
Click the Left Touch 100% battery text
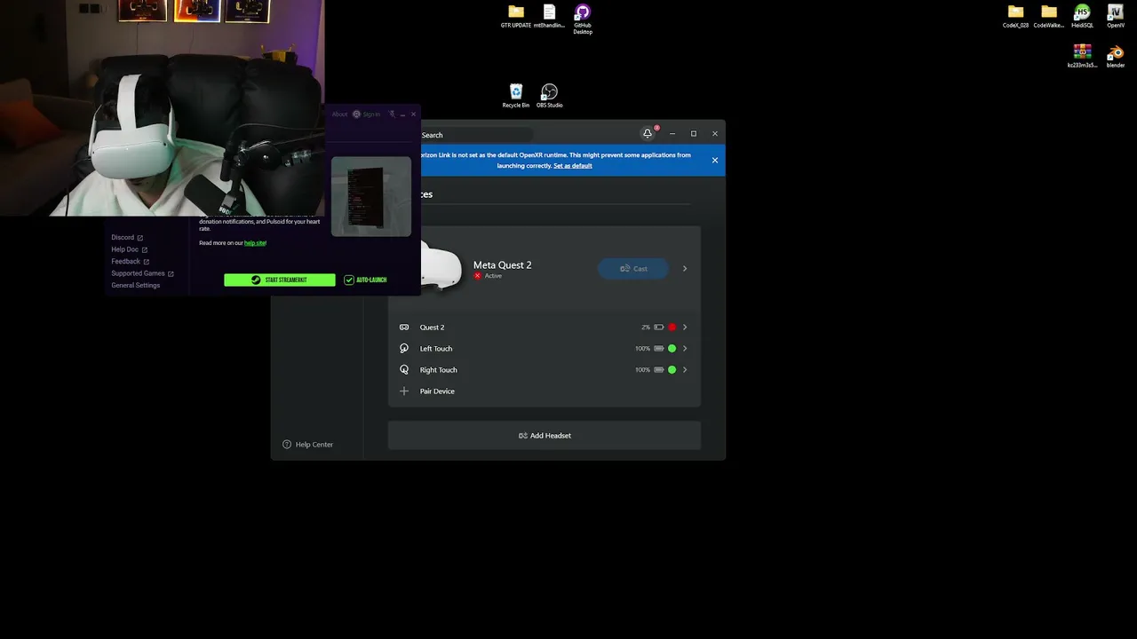[x=643, y=349]
